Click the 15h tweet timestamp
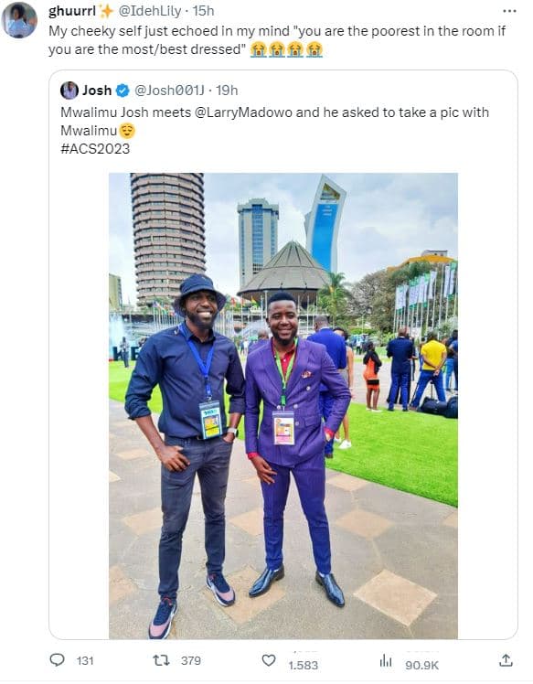533x684 pixels. coord(203,11)
